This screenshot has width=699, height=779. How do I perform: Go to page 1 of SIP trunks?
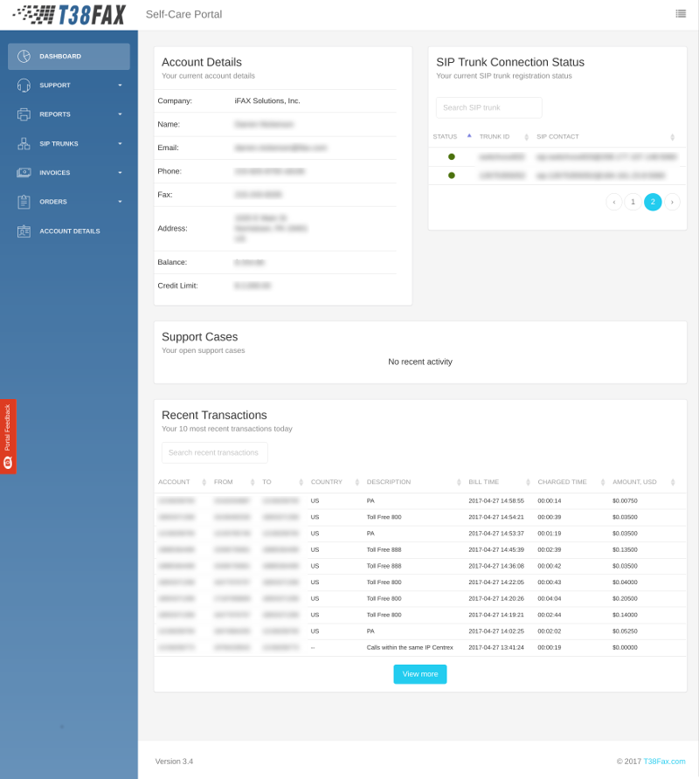tap(633, 202)
